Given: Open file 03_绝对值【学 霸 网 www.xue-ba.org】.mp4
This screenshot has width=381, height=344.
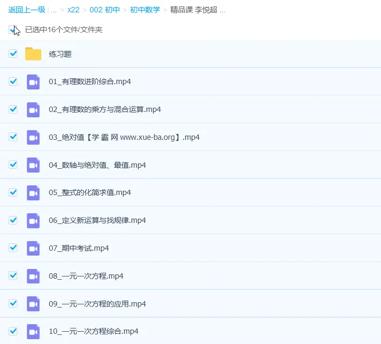Looking at the screenshot, I should click(124, 137).
